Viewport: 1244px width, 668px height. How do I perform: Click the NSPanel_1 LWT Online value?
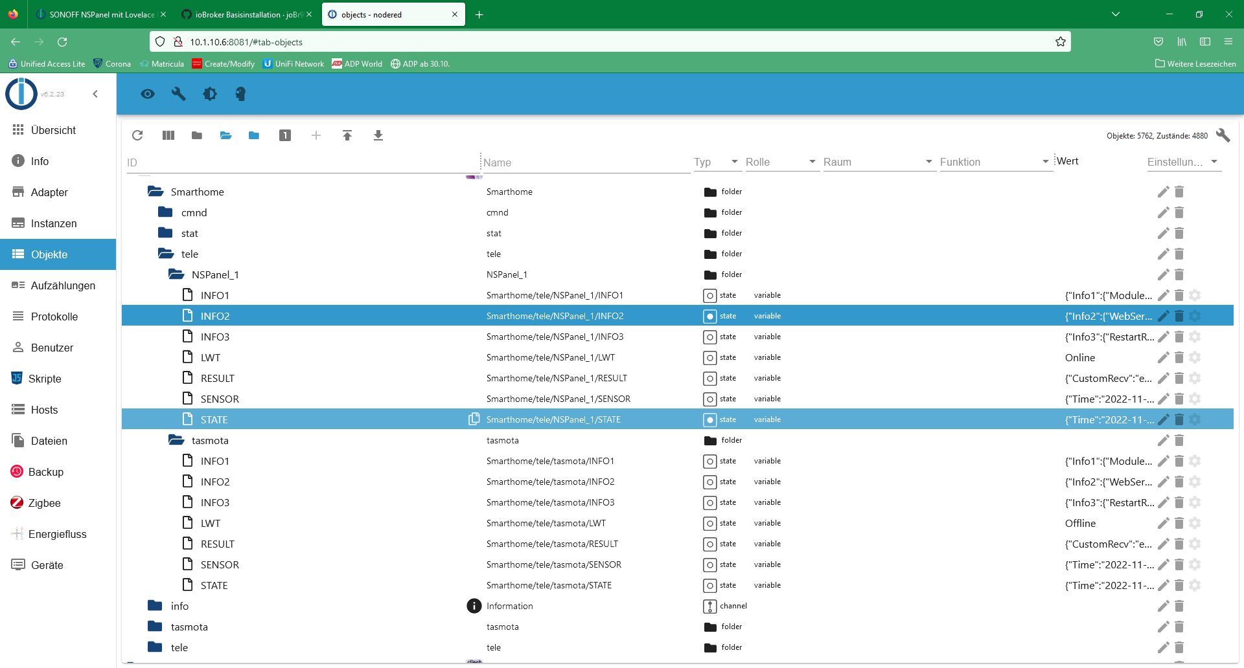coord(1080,357)
